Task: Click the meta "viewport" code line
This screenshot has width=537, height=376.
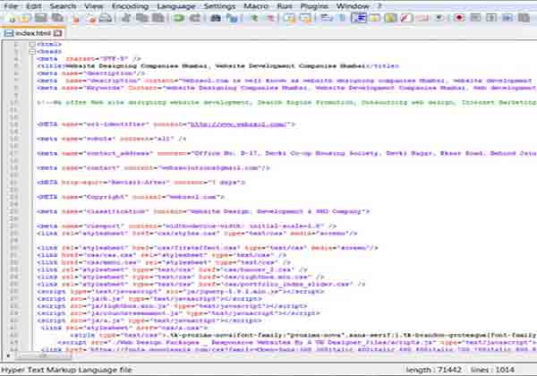Action: tap(186, 226)
